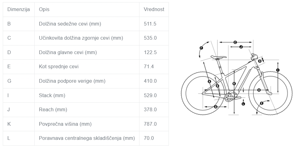Click the L marker below the crank
Screen dimensions: 308x150
243,104
